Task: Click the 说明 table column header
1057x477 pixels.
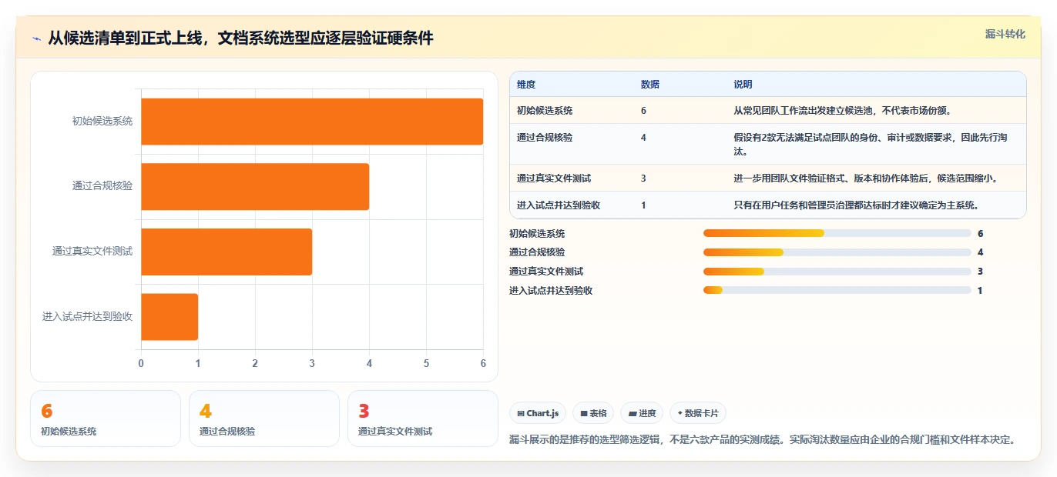Action: (743, 85)
